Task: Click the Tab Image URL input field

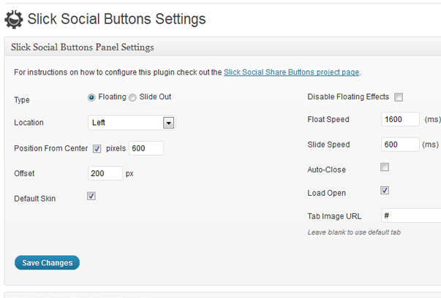Action: tap(411, 215)
